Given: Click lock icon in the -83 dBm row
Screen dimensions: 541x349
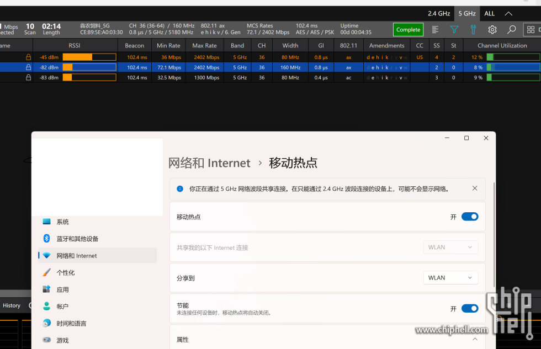Looking at the screenshot, I should (28, 78).
